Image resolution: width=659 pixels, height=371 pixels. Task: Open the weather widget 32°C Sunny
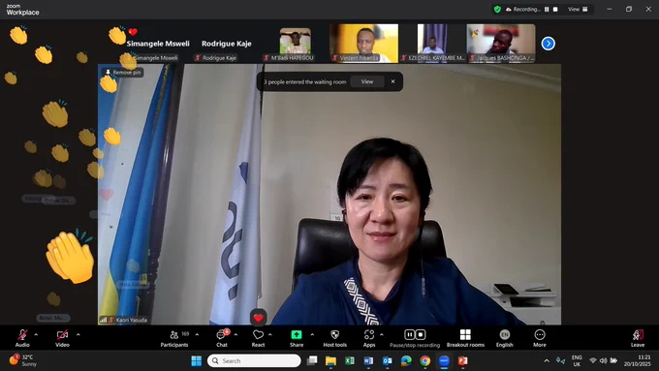(x=23, y=360)
